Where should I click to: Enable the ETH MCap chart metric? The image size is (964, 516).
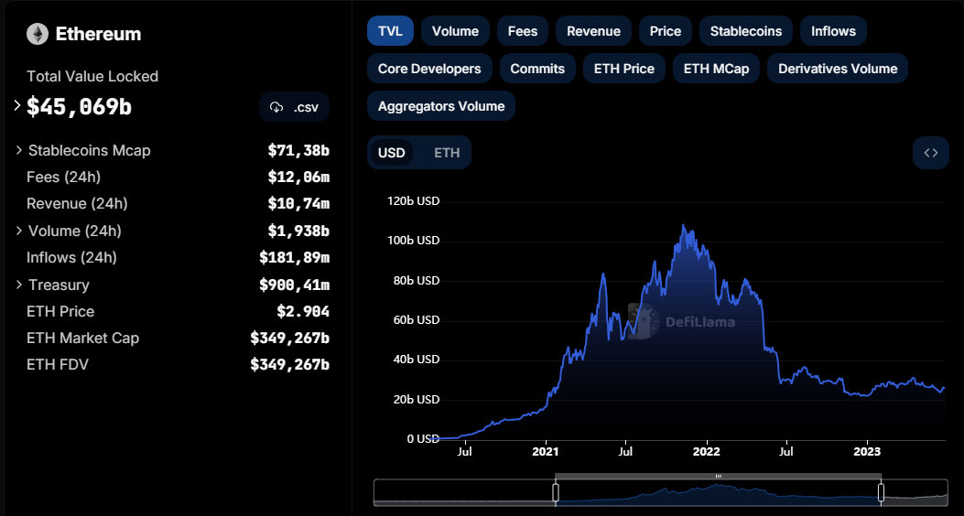pyautogui.click(x=716, y=69)
